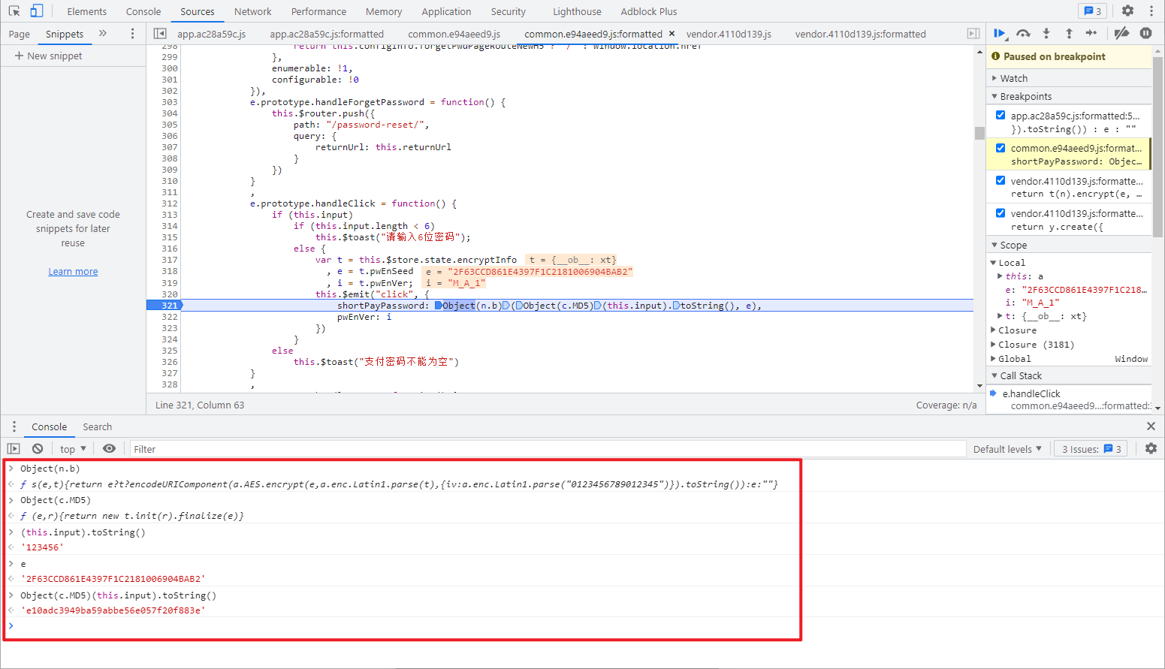Image resolution: width=1165 pixels, height=669 pixels.
Task: Click the Coverage: n/a status text
Action: pos(946,405)
